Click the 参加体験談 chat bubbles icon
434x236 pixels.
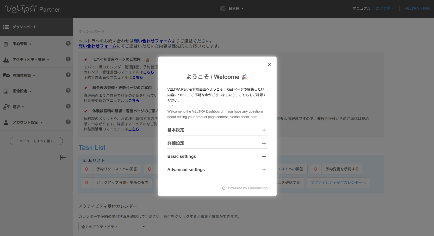coord(6,76)
